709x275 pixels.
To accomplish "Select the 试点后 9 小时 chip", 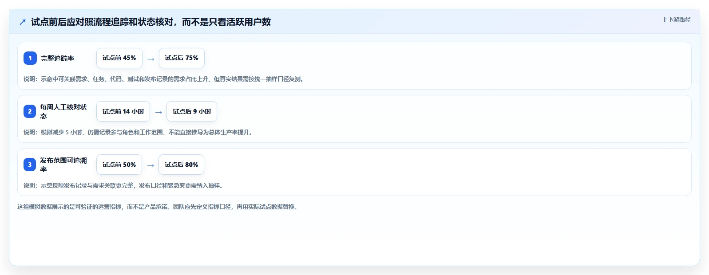I will pos(192,111).
